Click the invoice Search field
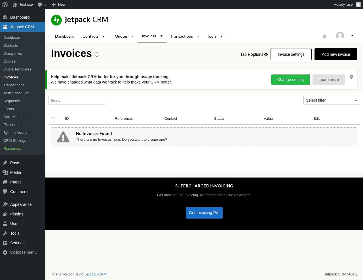The width and height of the screenshot is (363, 280). pos(77,100)
